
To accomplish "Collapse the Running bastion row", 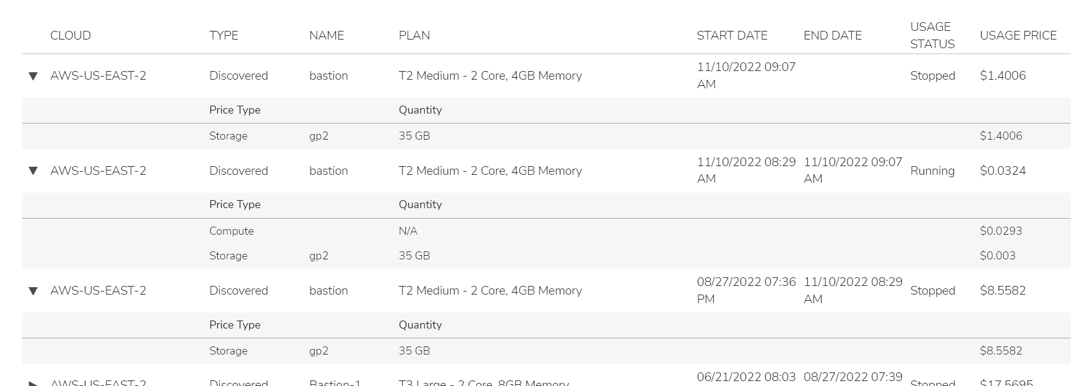I will coord(33,170).
